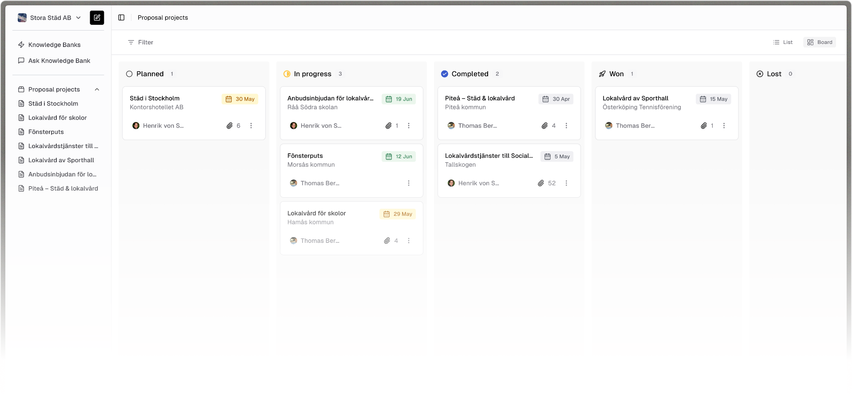The height and width of the screenshot is (394, 852).
Task: Open the Filter options
Action: tap(141, 43)
